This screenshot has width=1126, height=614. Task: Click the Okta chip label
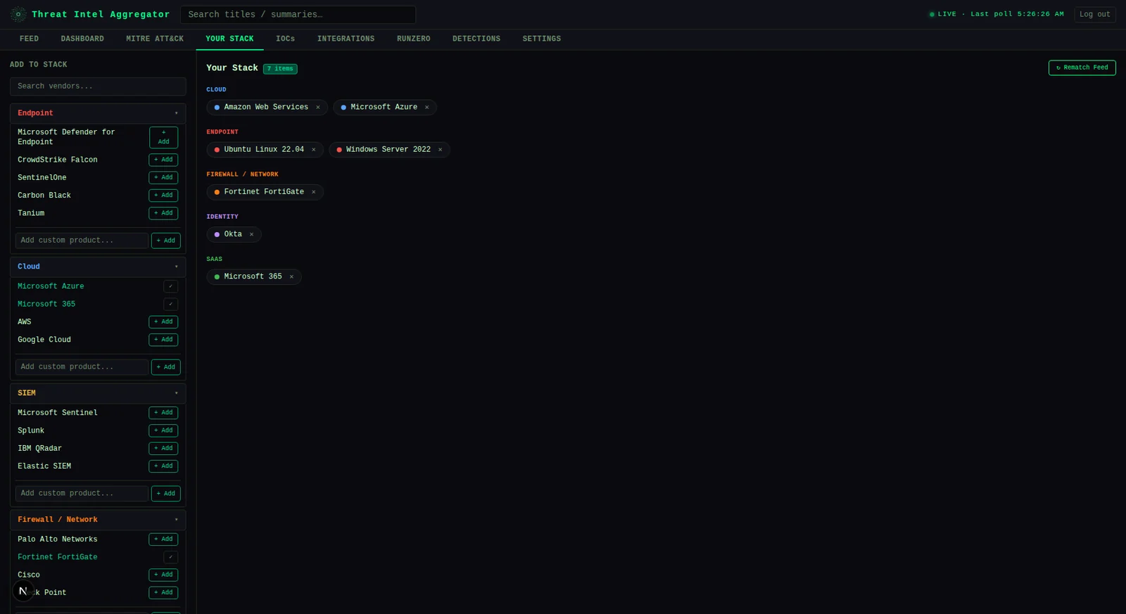(x=233, y=234)
